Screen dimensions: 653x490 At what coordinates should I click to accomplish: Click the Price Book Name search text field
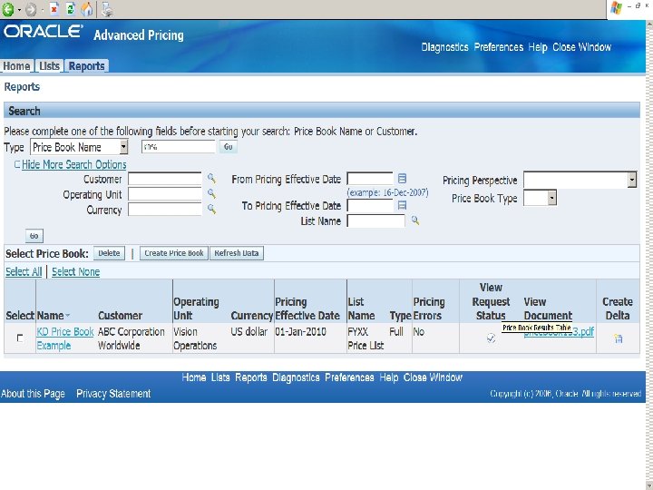point(179,147)
